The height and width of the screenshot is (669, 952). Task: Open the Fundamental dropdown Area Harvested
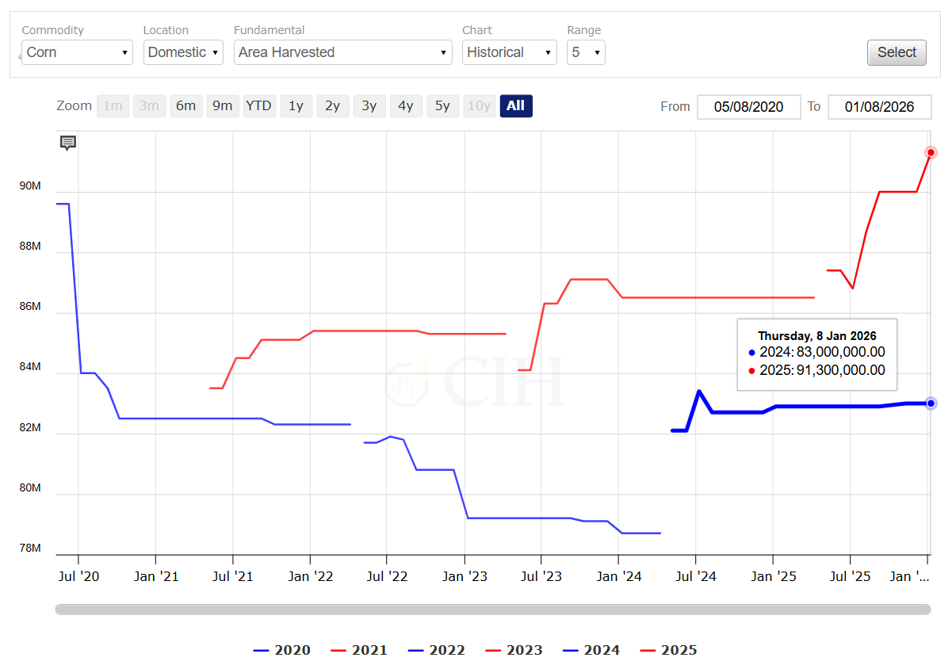click(x=342, y=52)
